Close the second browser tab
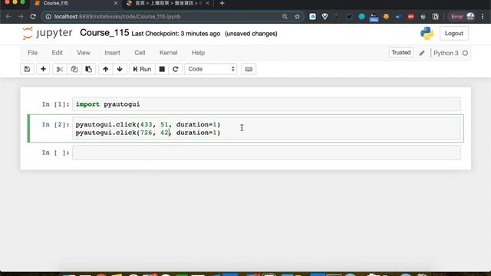Image resolution: width=491 pixels, height=276 pixels. (x=207, y=3)
